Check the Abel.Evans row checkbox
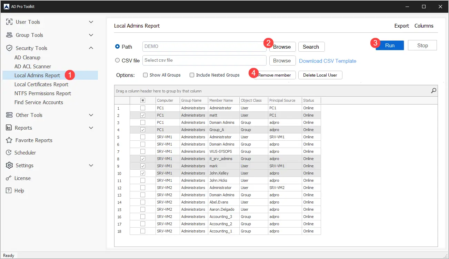Viewport: 449px width, 259px height. pyautogui.click(x=143, y=202)
